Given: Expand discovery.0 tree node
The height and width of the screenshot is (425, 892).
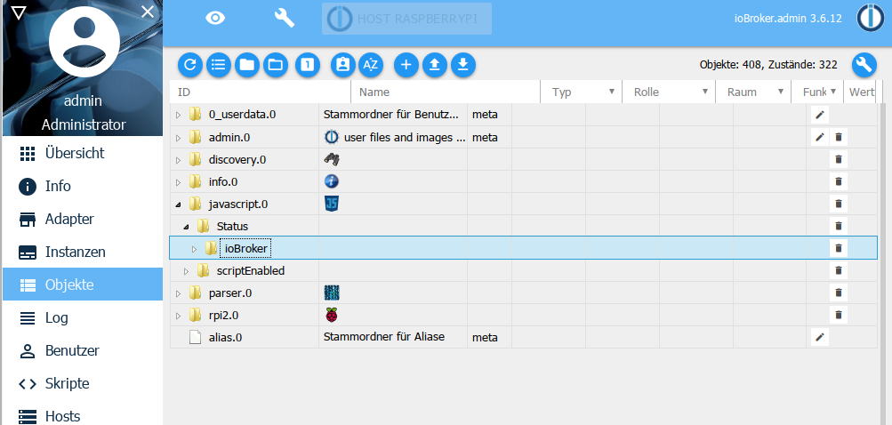Looking at the screenshot, I should [178, 160].
